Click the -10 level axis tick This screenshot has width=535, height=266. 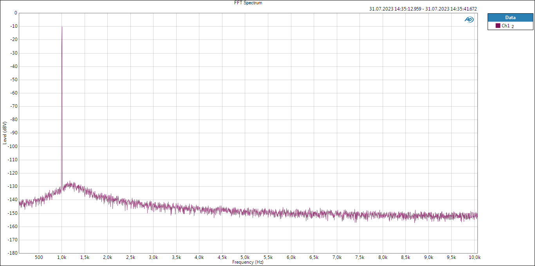click(x=14, y=26)
